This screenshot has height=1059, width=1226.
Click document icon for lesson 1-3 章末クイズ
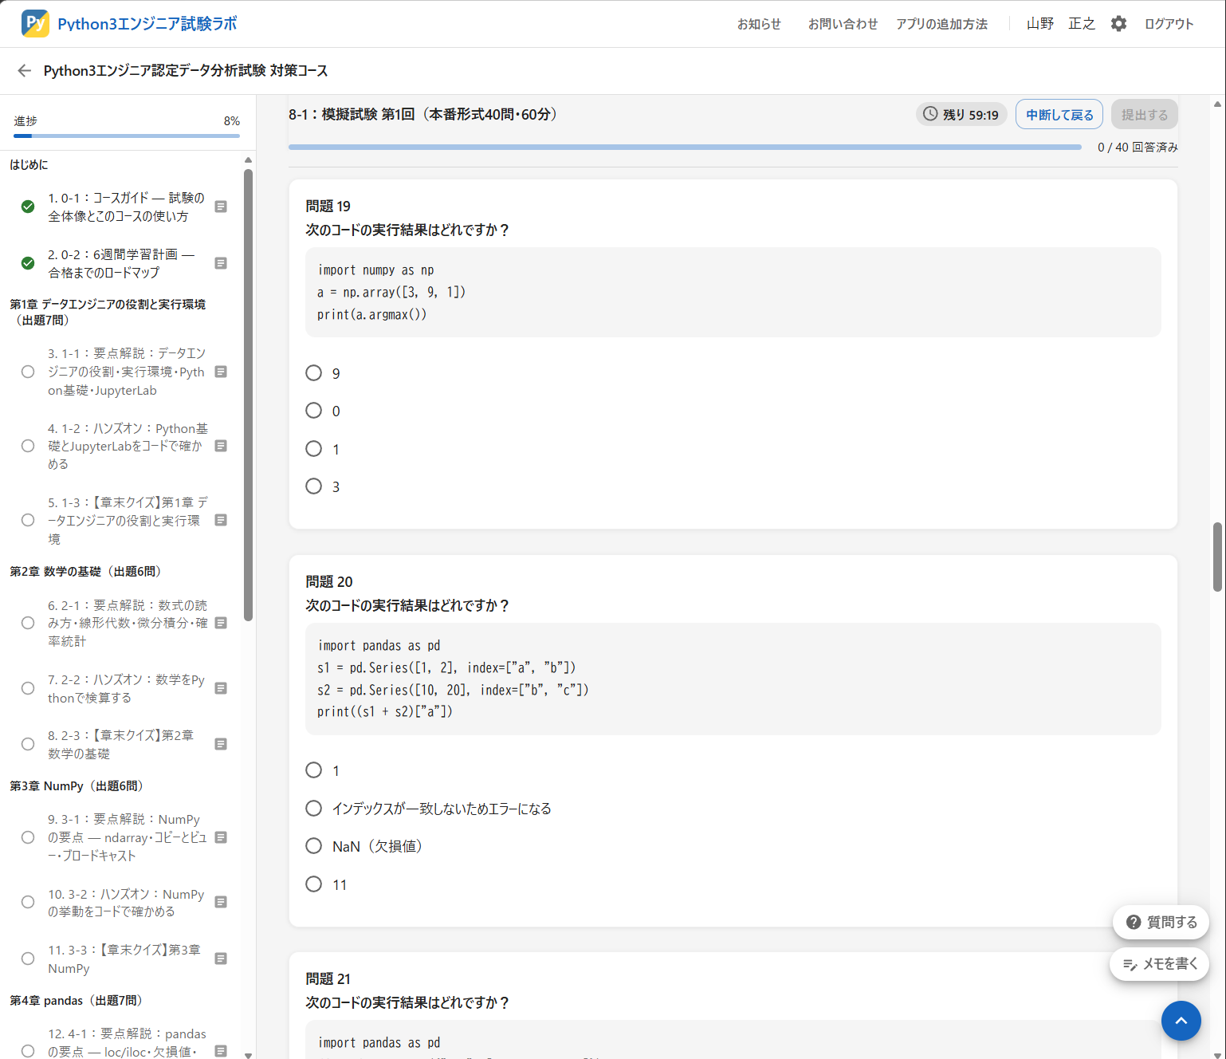pos(222,520)
